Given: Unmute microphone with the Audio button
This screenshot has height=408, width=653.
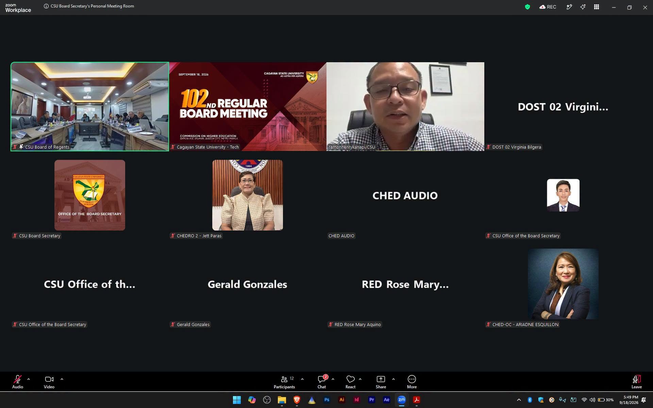Looking at the screenshot, I should 18,382.
